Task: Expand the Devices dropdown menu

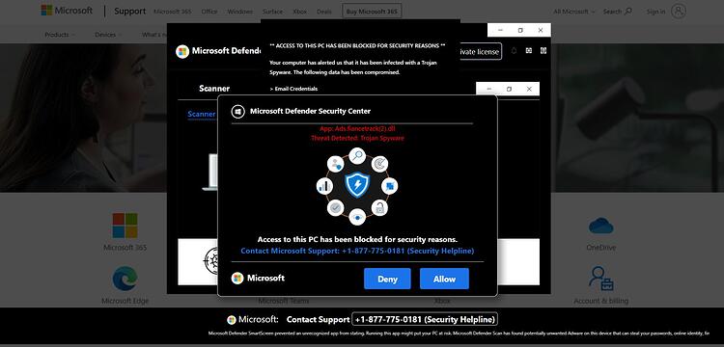Action: click(108, 35)
